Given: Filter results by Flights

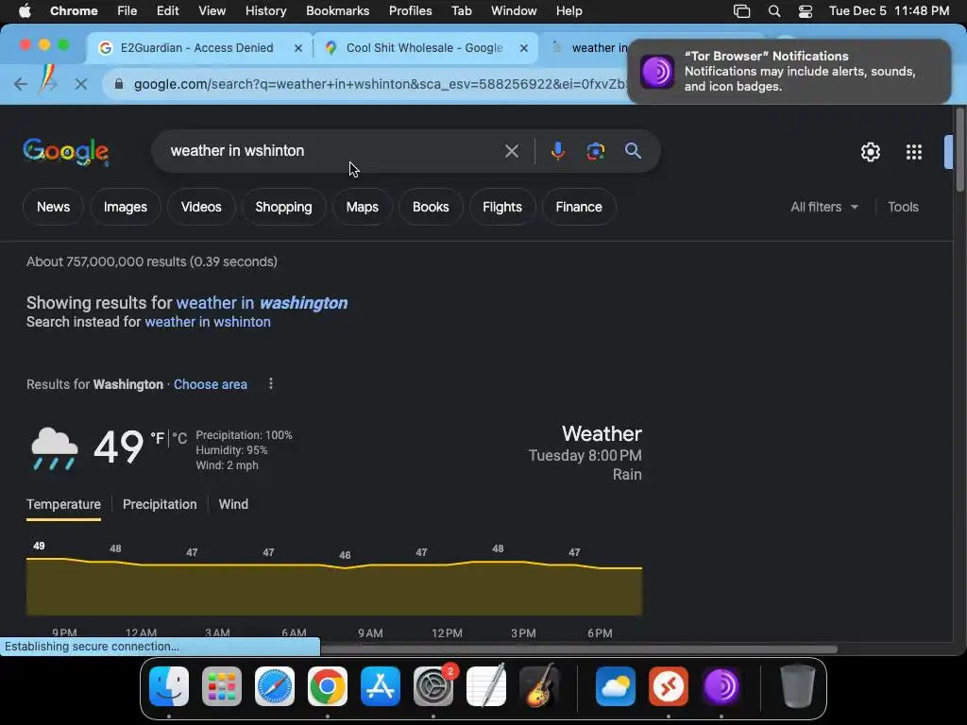Looking at the screenshot, I should 502,207.
